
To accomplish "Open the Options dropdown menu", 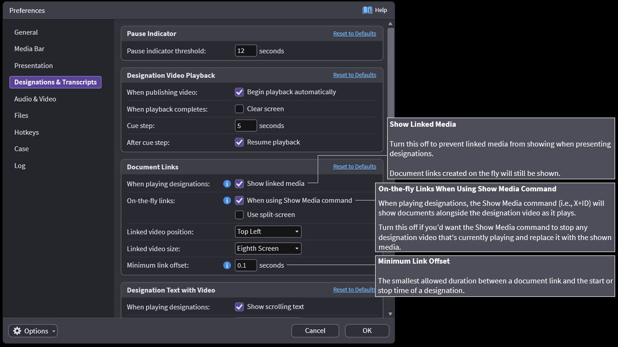I will (33, 331).
